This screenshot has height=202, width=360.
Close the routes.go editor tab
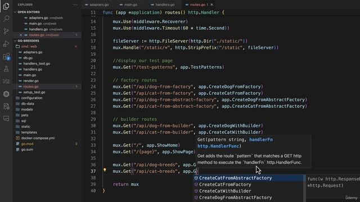pos(211,4)
